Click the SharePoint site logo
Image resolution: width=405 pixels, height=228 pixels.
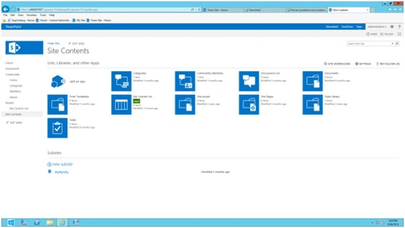(24, 47)
